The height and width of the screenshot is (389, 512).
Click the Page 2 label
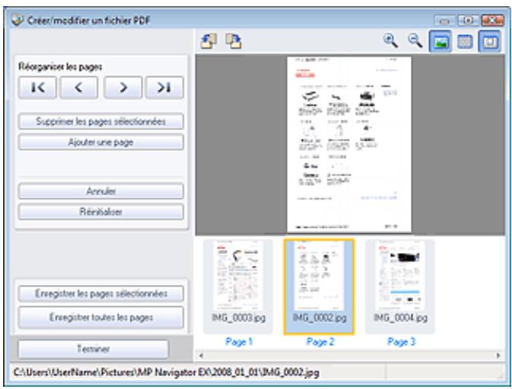coord(320,342)
